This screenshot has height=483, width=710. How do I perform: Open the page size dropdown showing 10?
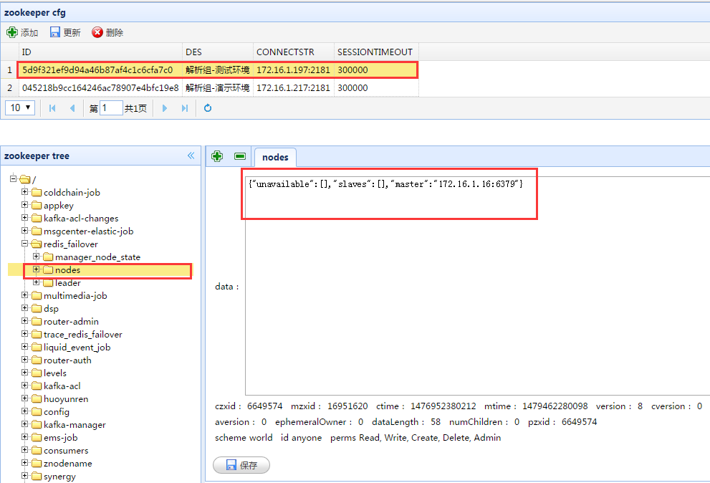click(x=20, y=107)
